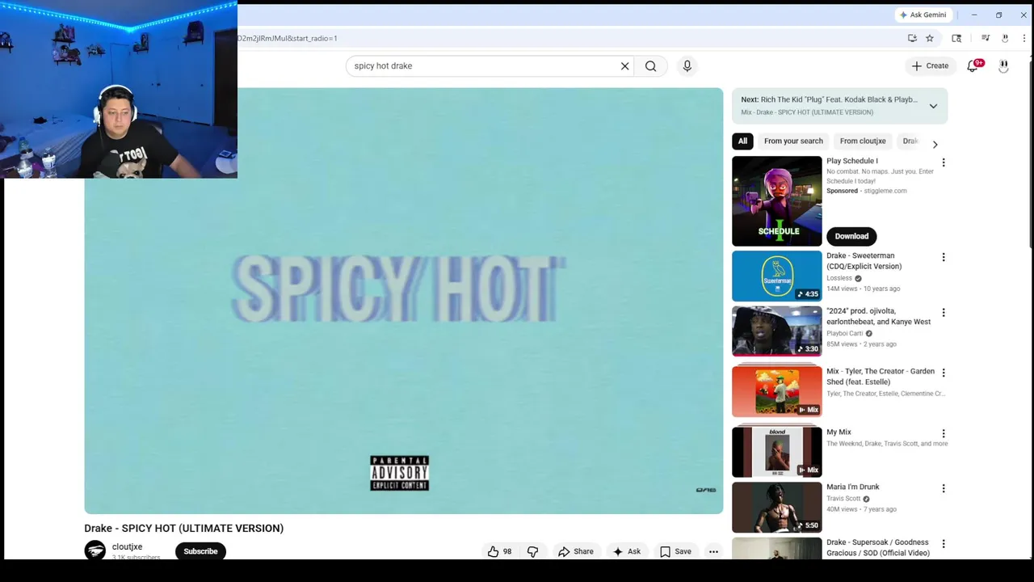Open the "2024" Playboi Carti thumbnail
This screenshot has width=1034, height=582.
pos(776,331)
